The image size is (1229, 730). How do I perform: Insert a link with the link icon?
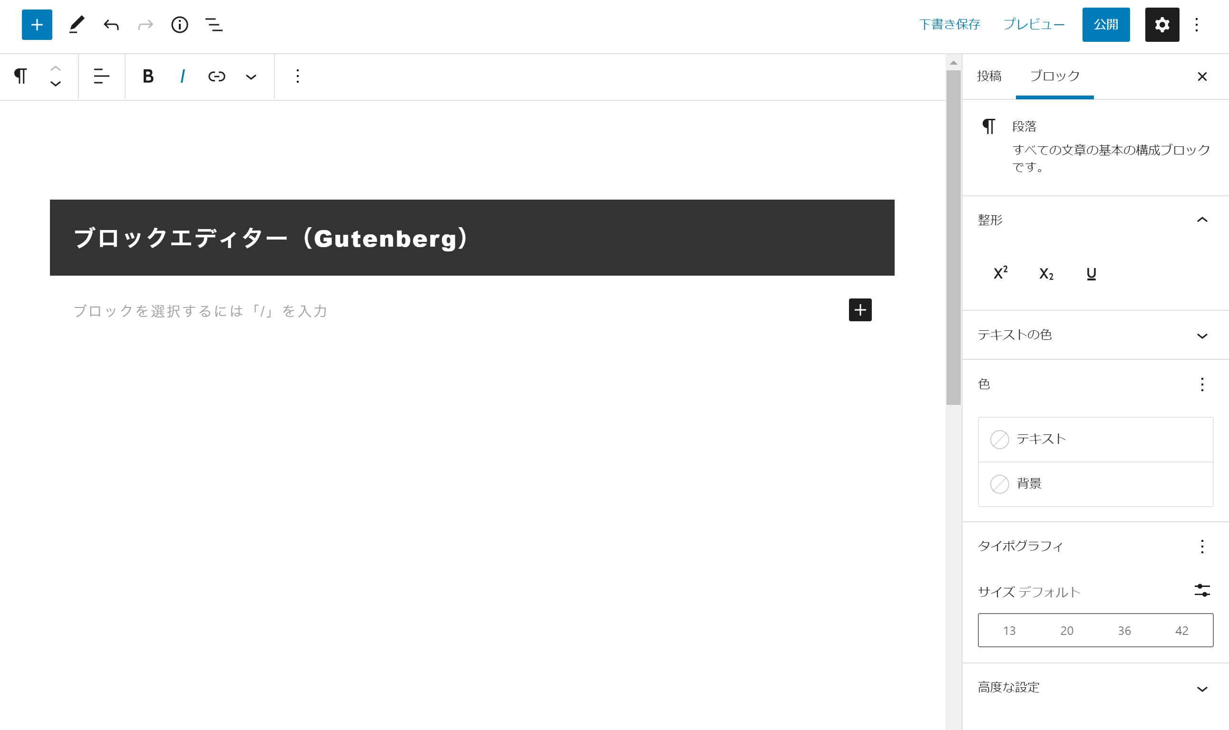216,76
